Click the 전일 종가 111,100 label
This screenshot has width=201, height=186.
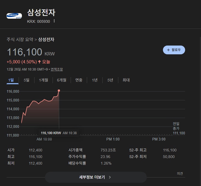[x=179, y=128]
